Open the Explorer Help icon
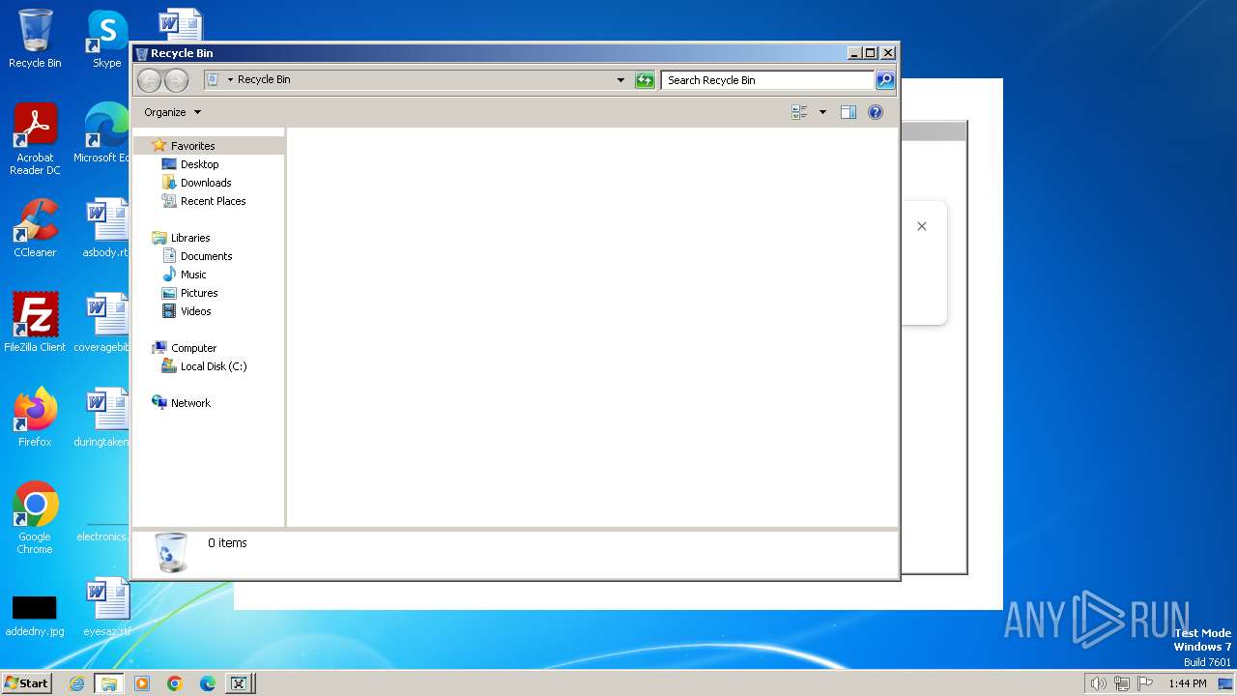The image size is (1237, 696). [x=876, y=112]
